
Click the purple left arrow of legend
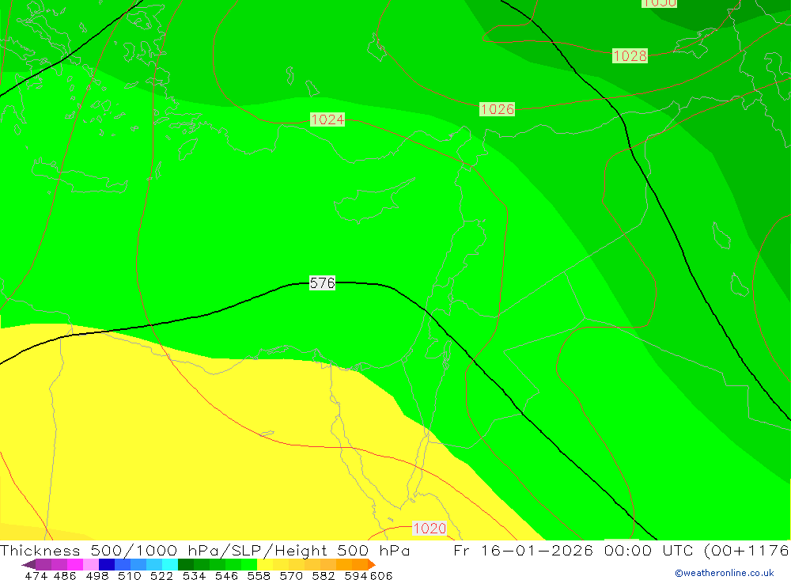pyautogui.click(x=28, y=564)
